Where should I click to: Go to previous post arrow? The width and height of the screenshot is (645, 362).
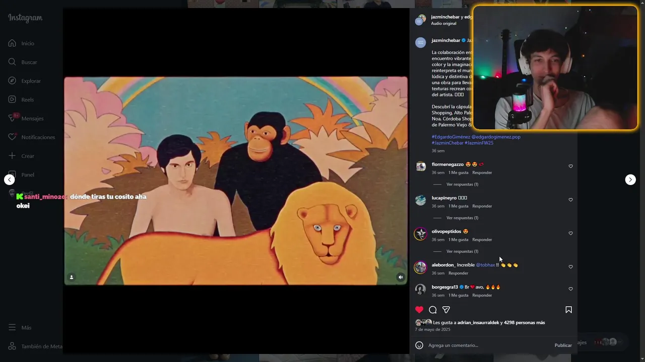[10, 179]
